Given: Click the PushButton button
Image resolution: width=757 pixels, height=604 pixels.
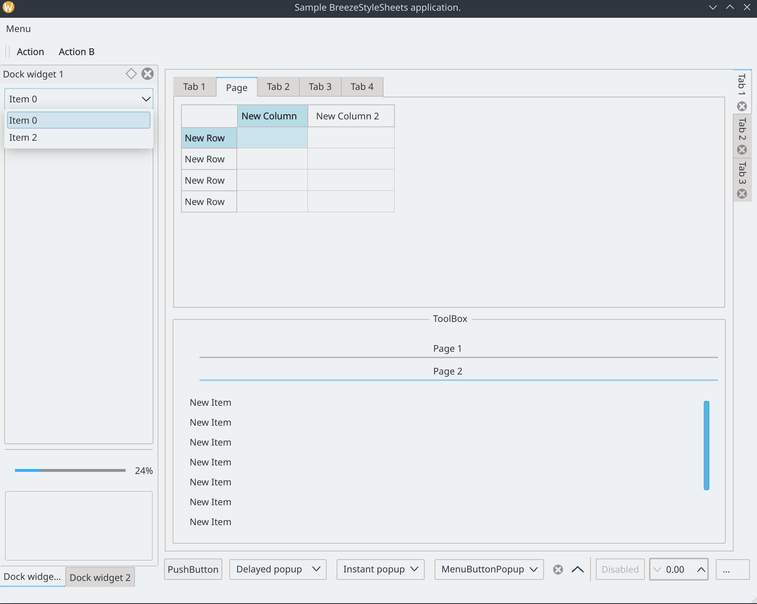Looking at the screenshot, I should click(x=193, y=569).
